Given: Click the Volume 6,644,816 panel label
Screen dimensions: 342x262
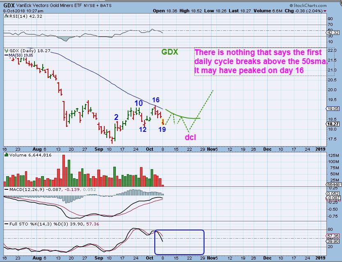Looking at the screenshot, I should 30,155.
